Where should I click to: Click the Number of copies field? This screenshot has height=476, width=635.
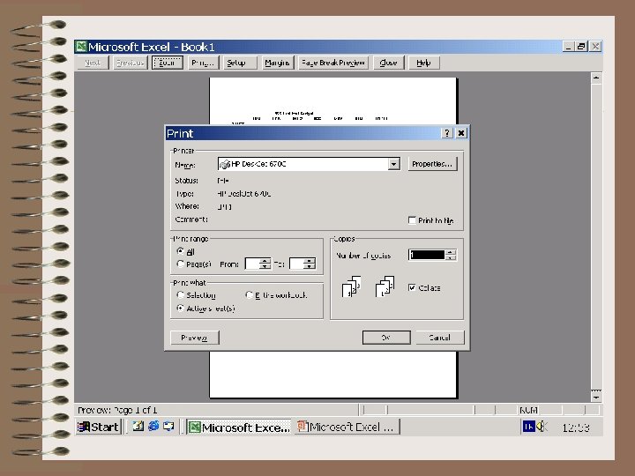pyautogui.click(x=427, y=255)
